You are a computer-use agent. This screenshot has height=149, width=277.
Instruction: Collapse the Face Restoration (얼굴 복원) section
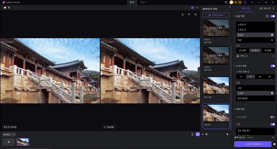coord(234,16)
